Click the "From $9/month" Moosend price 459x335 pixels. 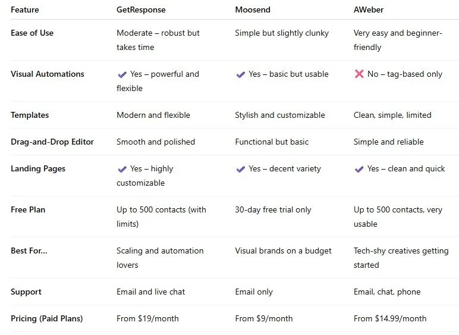click(264, 319)
